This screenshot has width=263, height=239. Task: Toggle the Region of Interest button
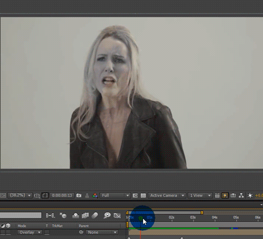(x=135, y=195)
